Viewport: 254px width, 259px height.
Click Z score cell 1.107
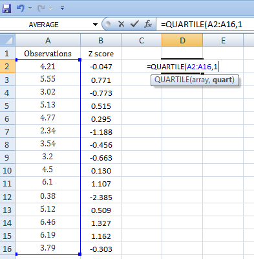(101, 184)
